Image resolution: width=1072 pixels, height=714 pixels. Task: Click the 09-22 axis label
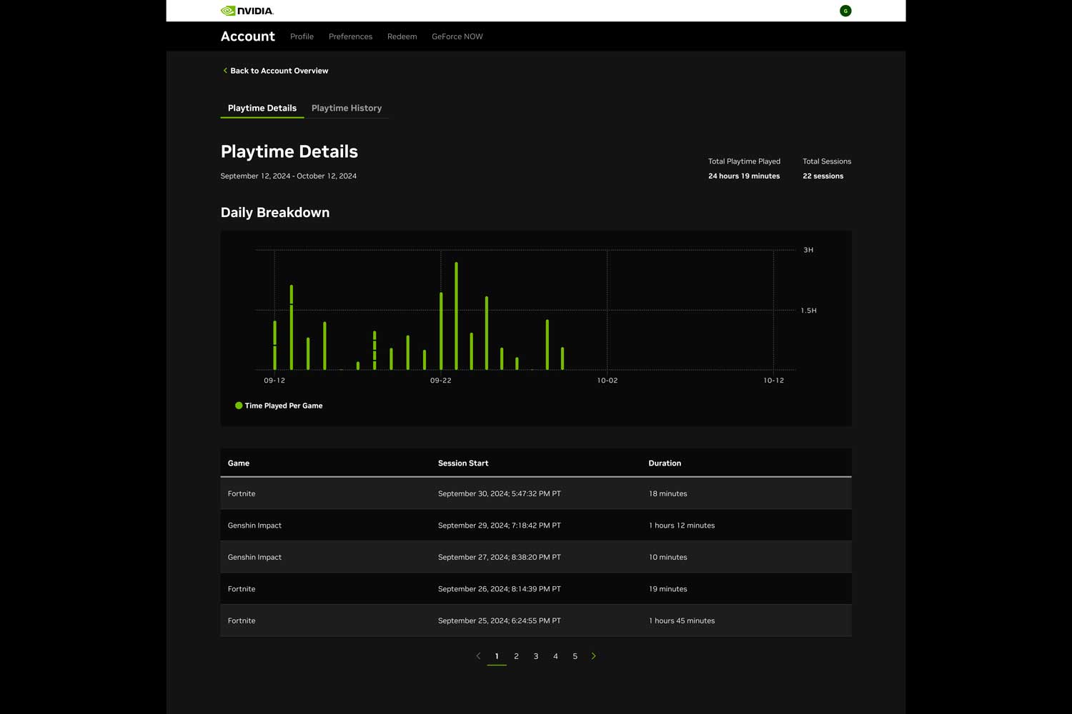[x=441, y=381]
